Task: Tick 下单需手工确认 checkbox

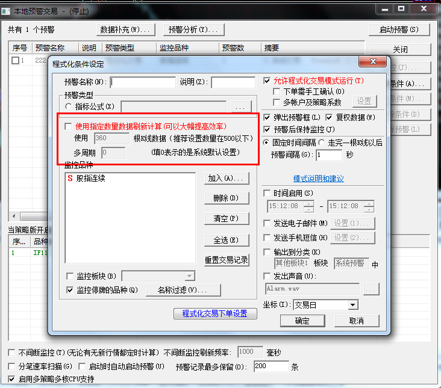Action: pyautogui.click(x=277, y=91)
